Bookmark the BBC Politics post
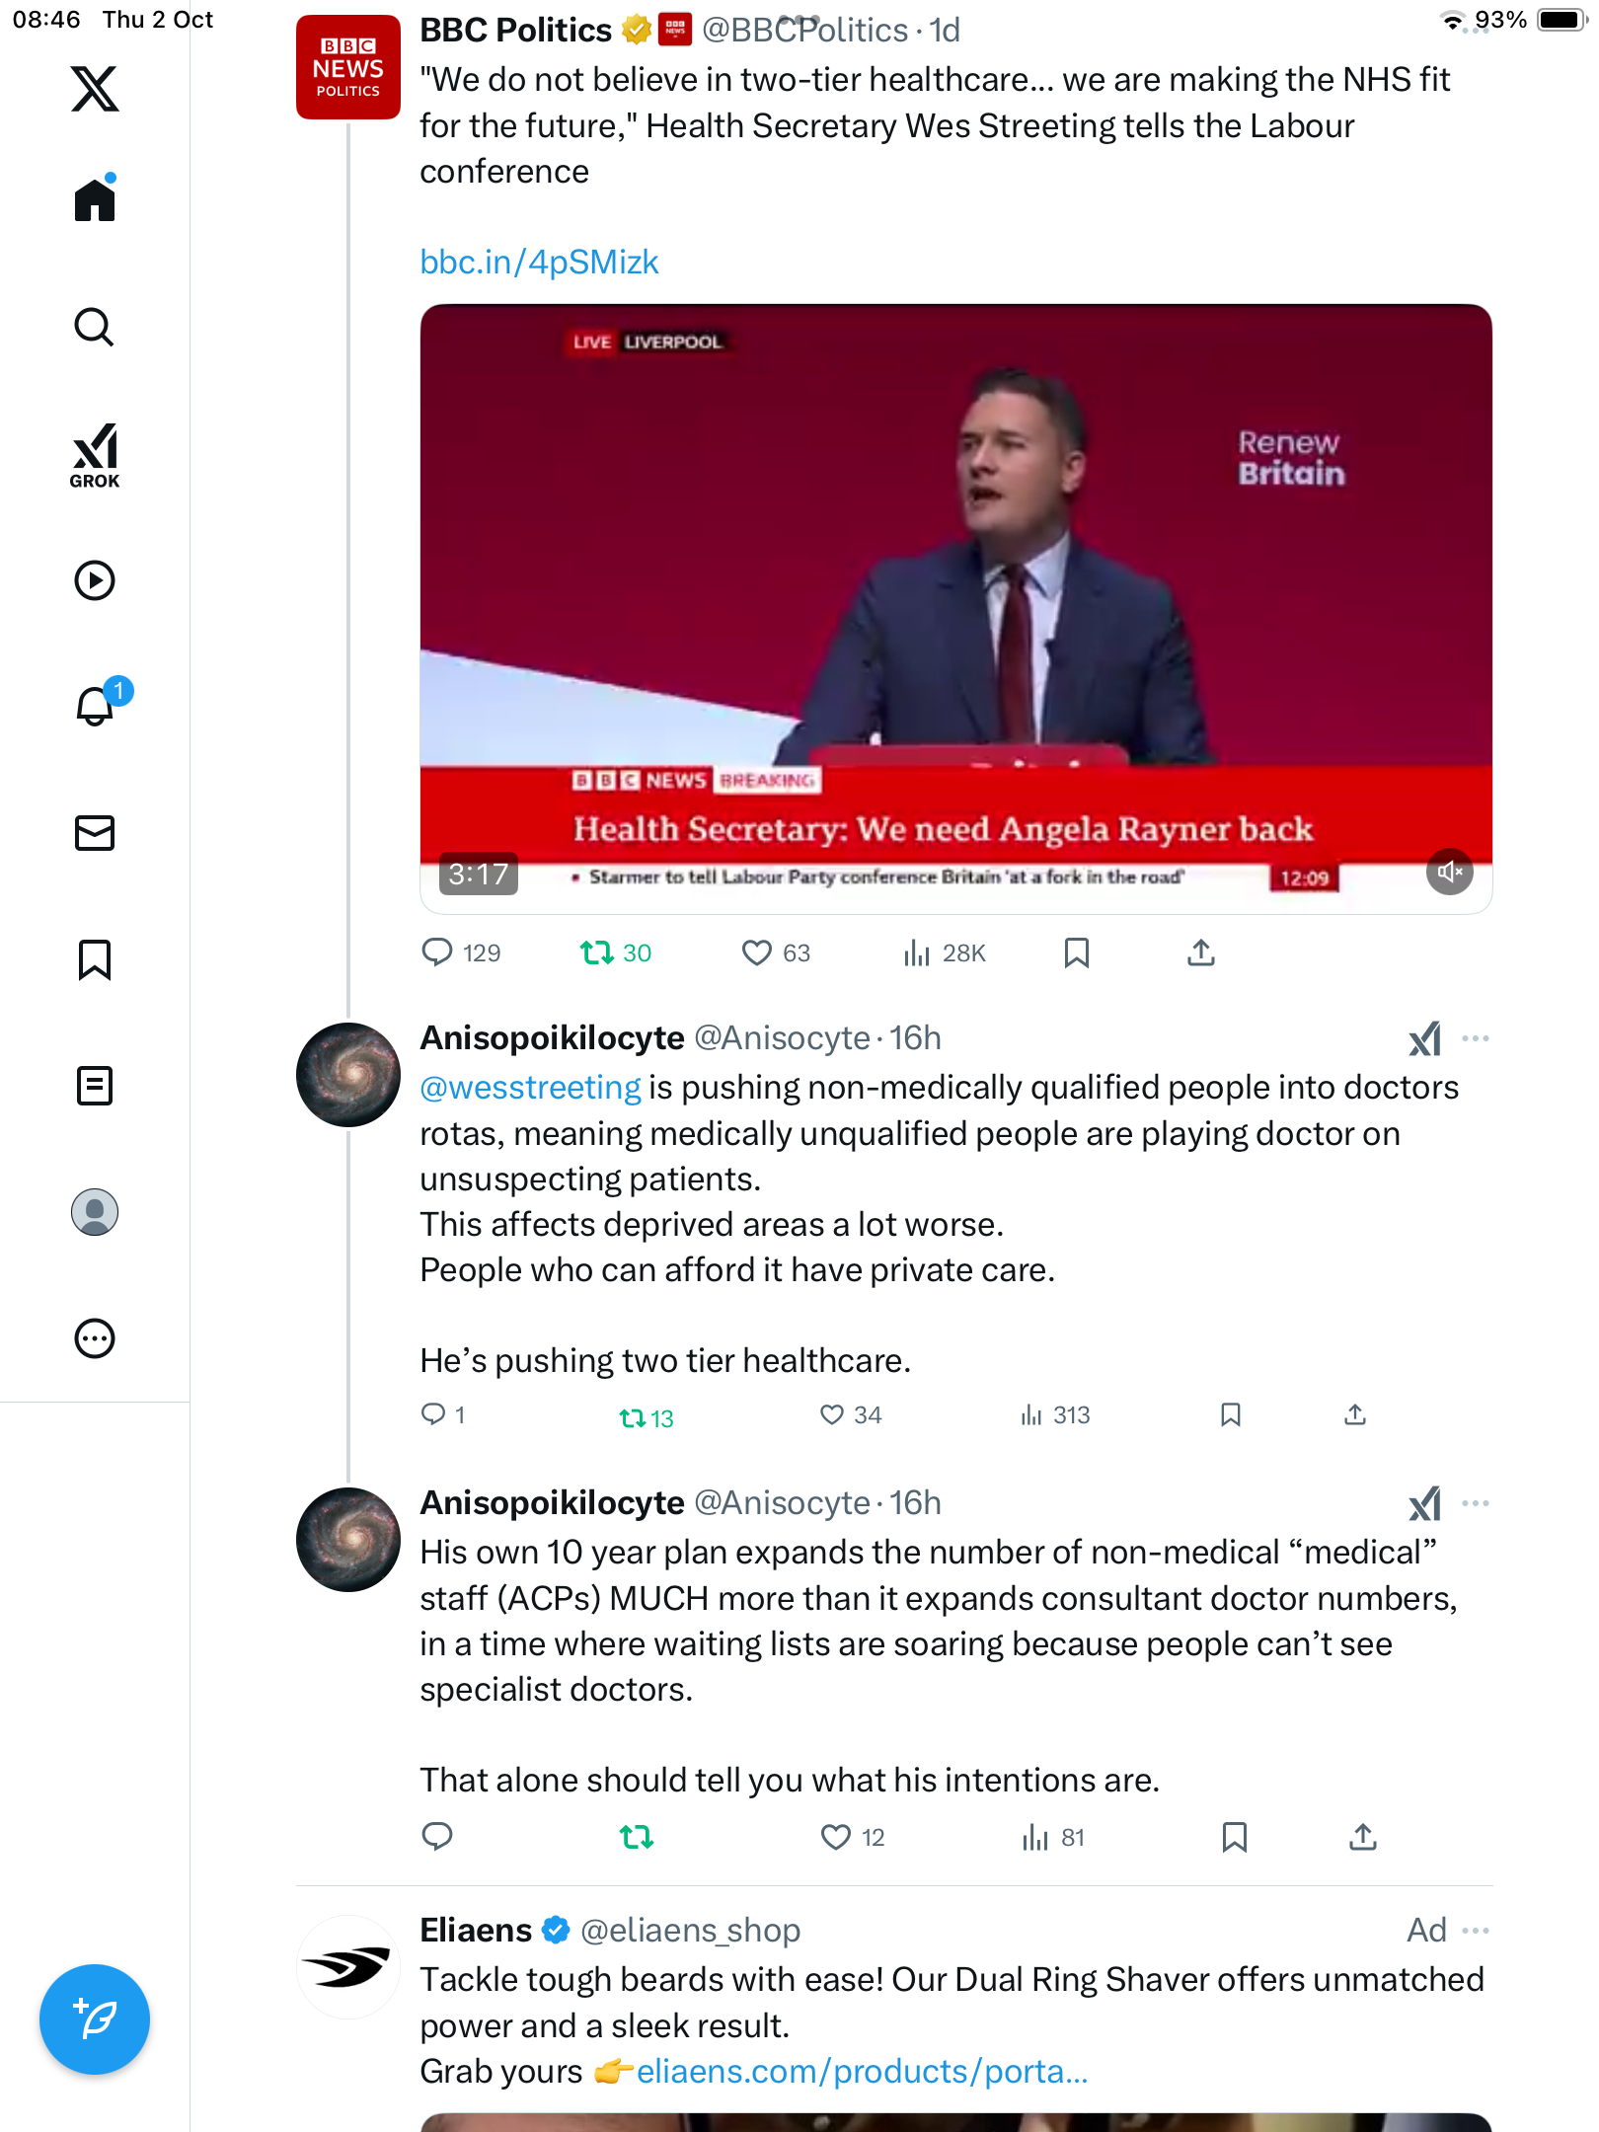1599x2132 pixels. click(x=1076, y=952)
